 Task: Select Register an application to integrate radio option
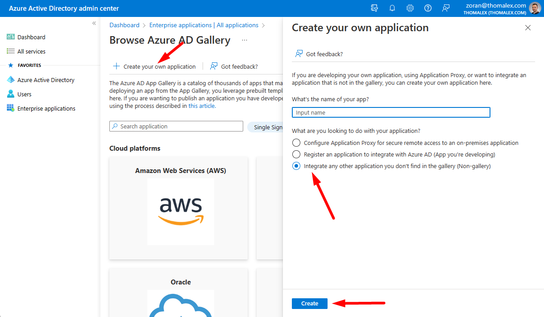point(296,154)
